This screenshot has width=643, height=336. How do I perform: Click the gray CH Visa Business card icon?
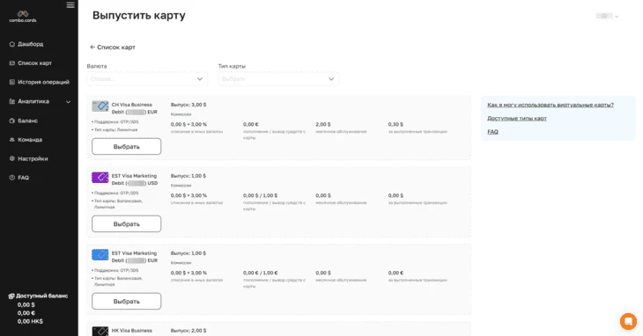click(100, 106)
